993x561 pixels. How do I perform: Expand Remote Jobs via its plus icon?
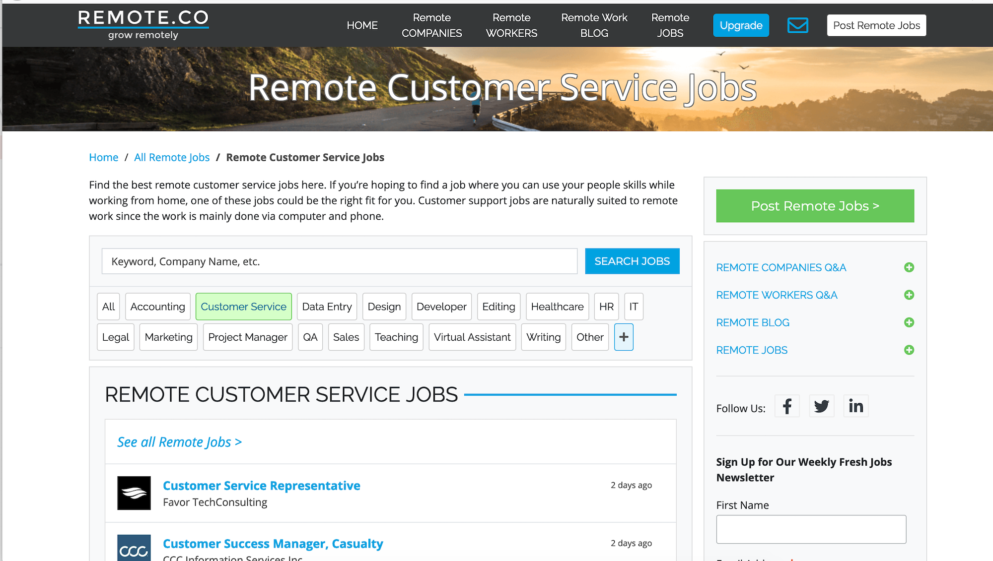[x=910, y=350]
